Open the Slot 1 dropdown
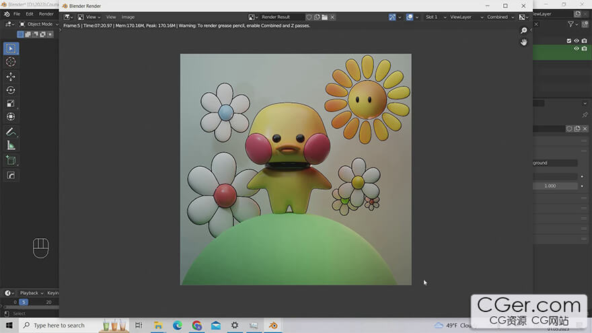The width and height of the screenshot is (592, 333). pyautogui.click(x=435, y=17)
